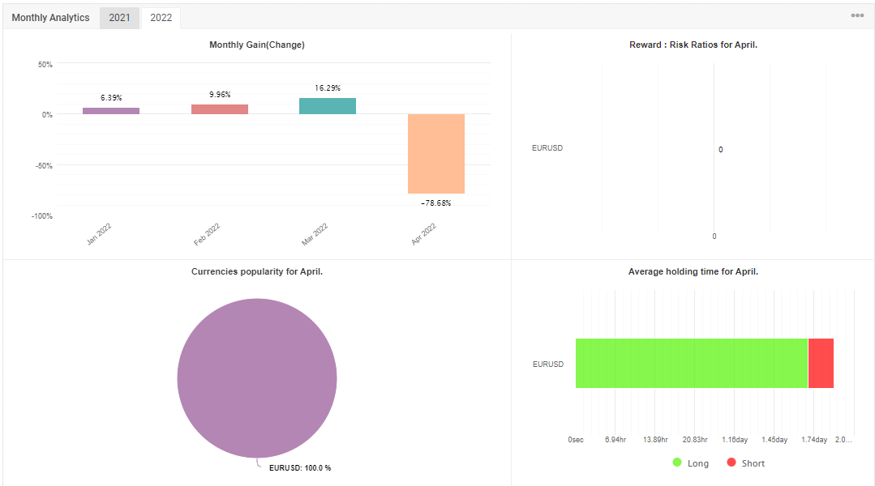This screenshot has width=875, height=486.
Task: Switch to the 2021 tab
Action: tap(119, 18)
